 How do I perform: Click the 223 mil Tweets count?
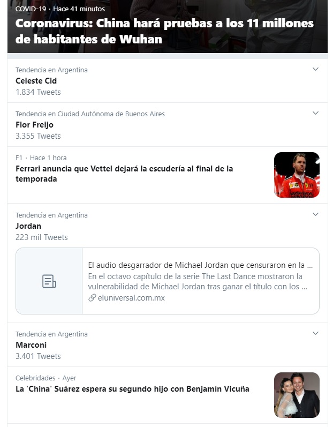pyautogui.click(x=42, y=237)
